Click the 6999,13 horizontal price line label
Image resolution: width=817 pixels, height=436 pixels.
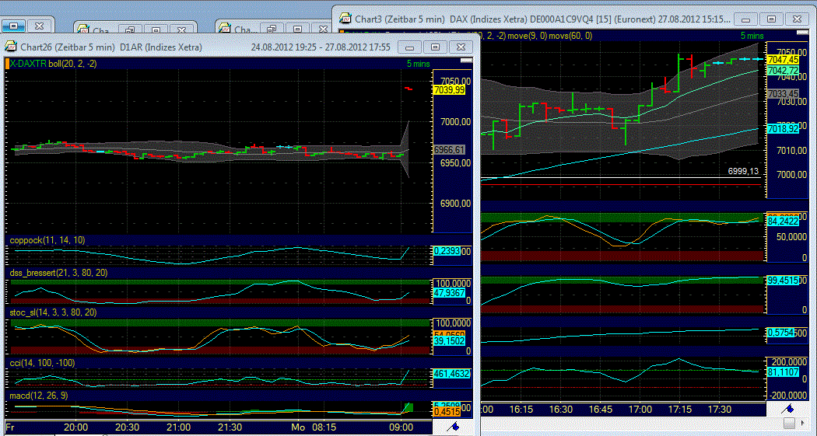pos(743,171)
